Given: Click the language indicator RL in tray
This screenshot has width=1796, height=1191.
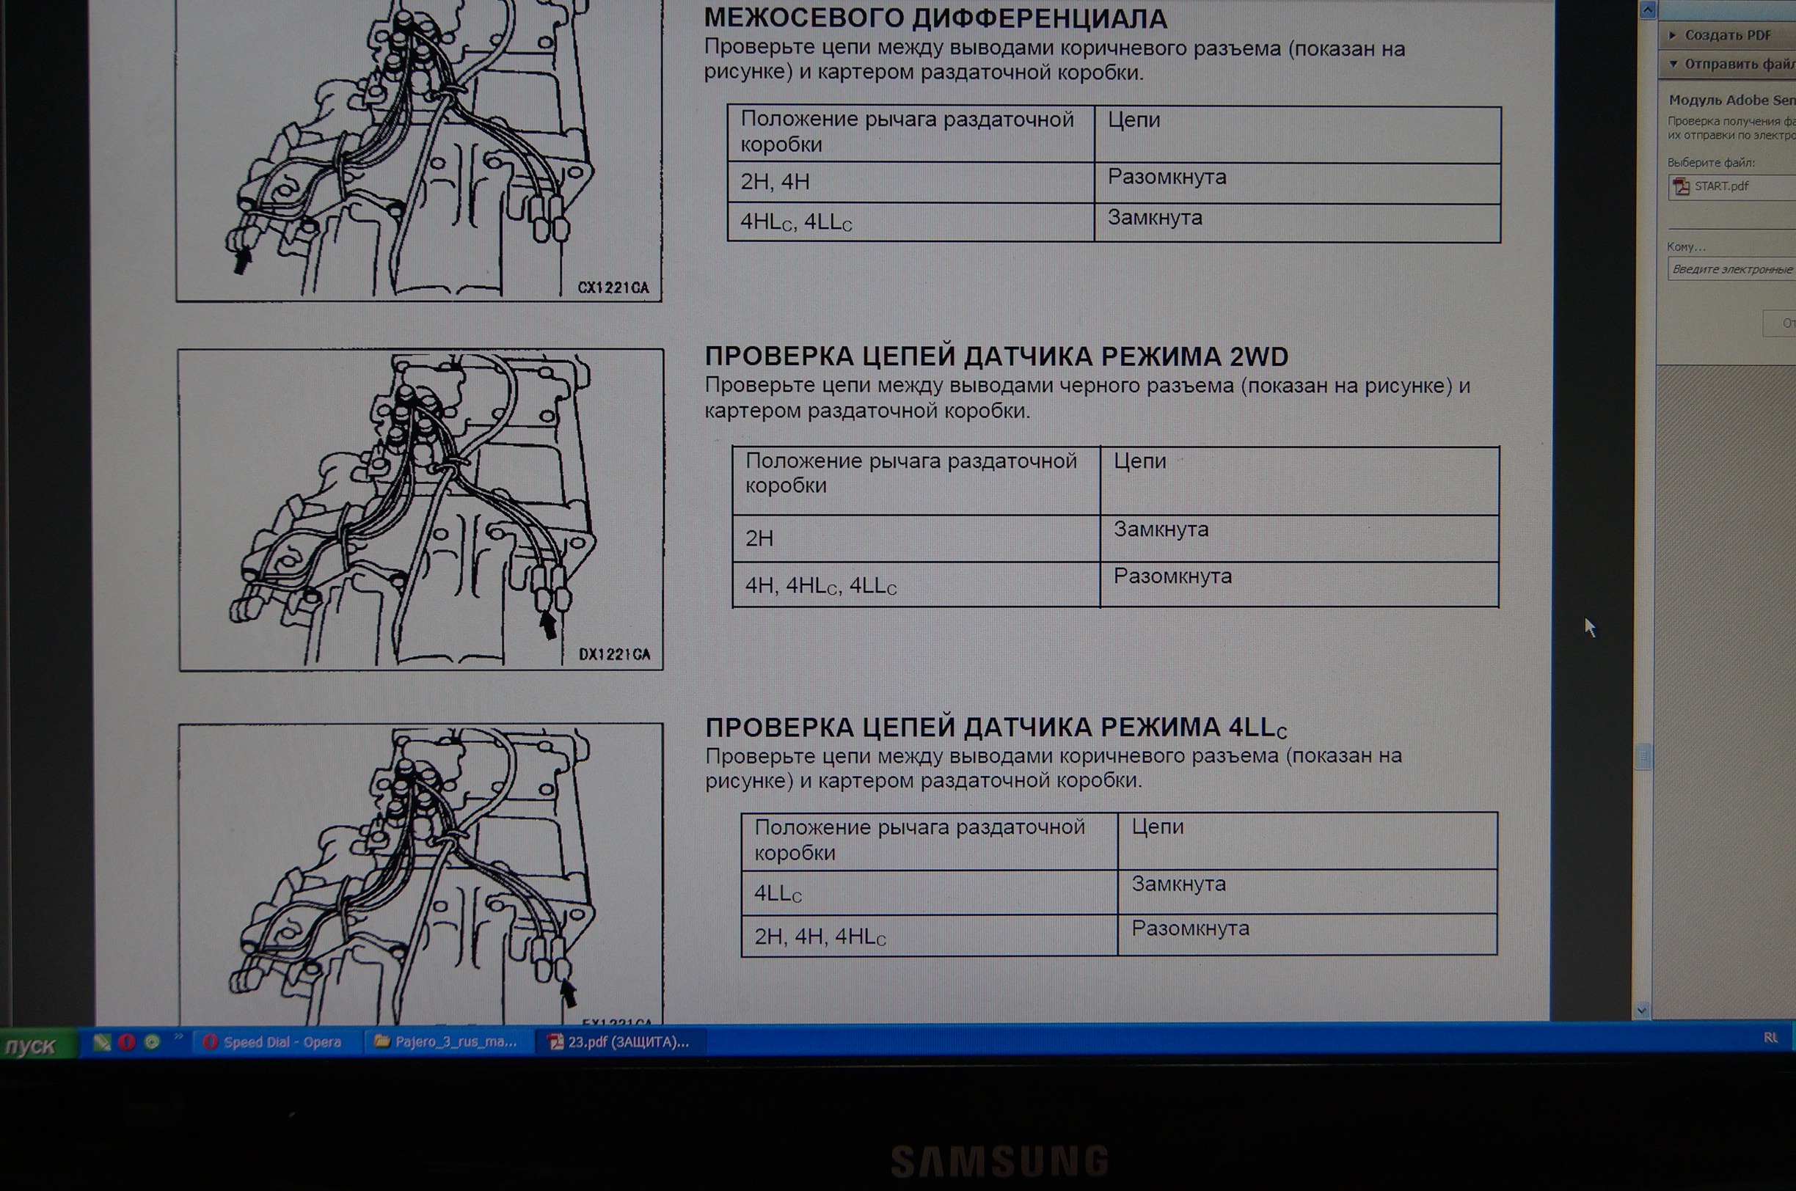Looking at the screenshot, I should (x=1770, y=1038).
